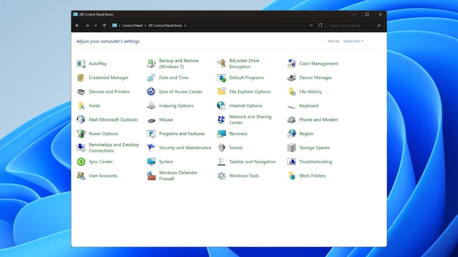
Task: Click the Sound speaker icon
Action: [221, 148]
